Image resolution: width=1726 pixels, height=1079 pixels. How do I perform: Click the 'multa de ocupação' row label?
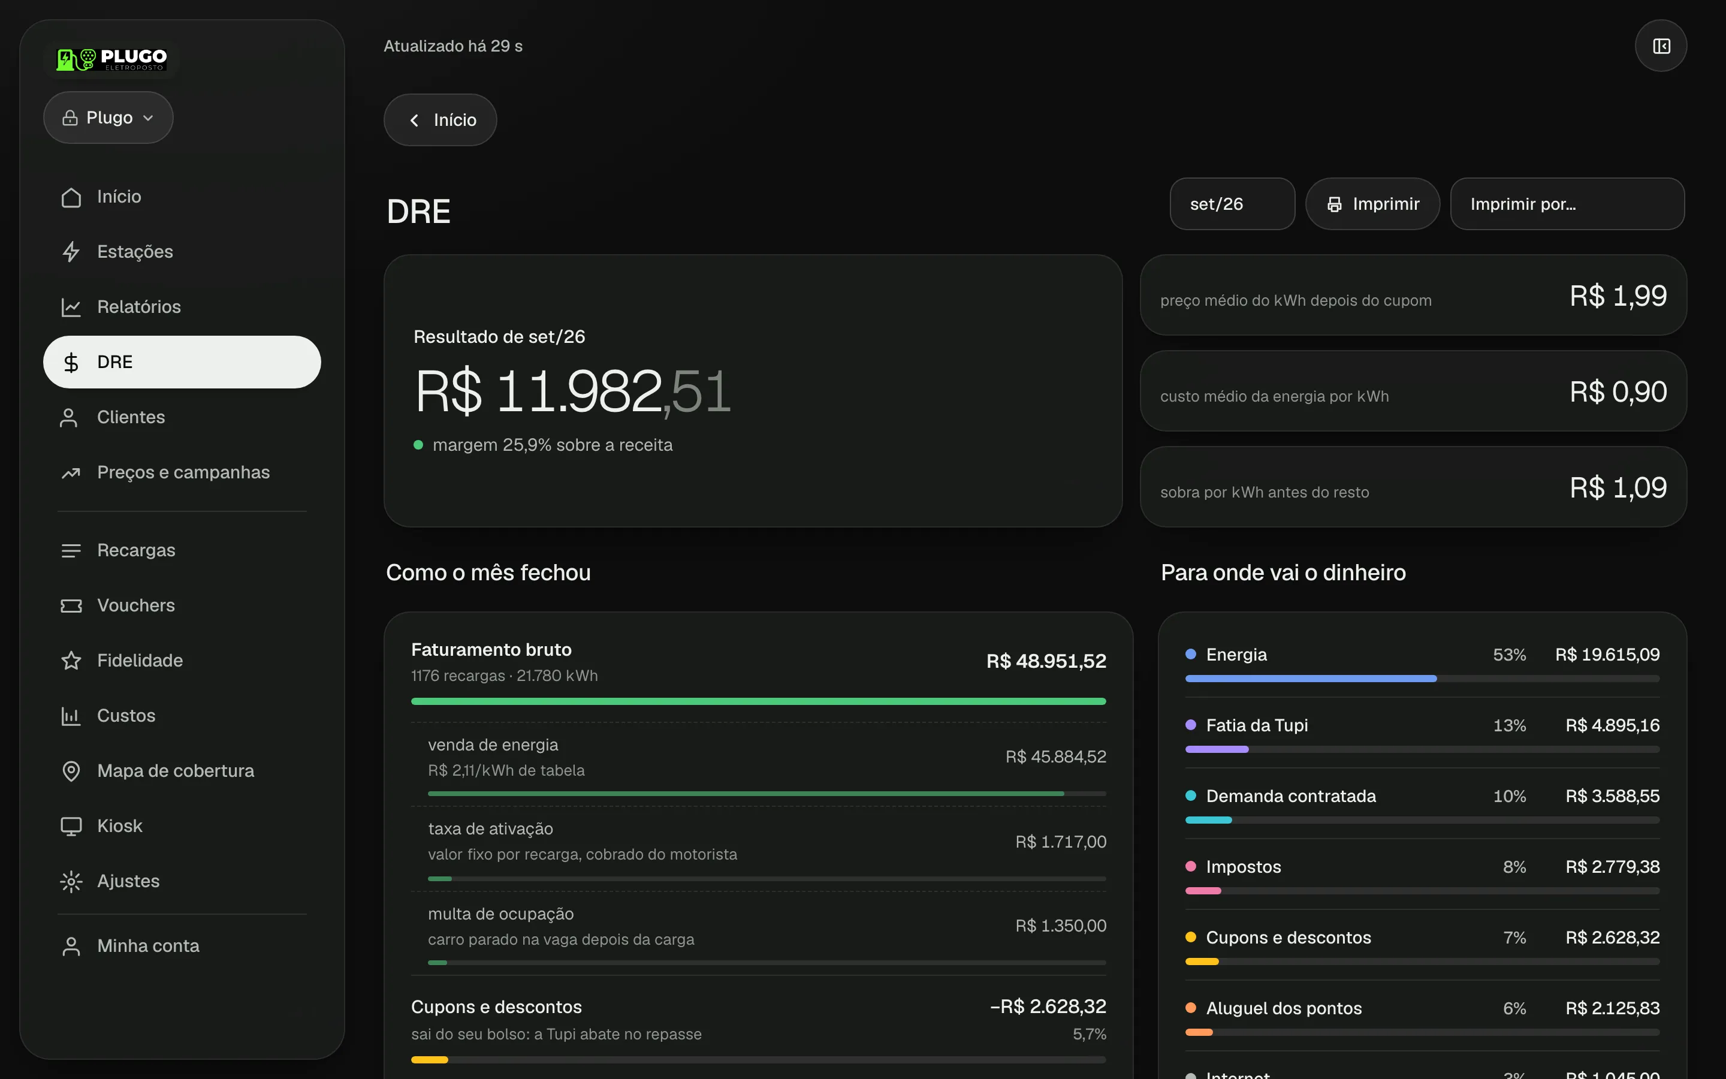[x=500, y=914]
